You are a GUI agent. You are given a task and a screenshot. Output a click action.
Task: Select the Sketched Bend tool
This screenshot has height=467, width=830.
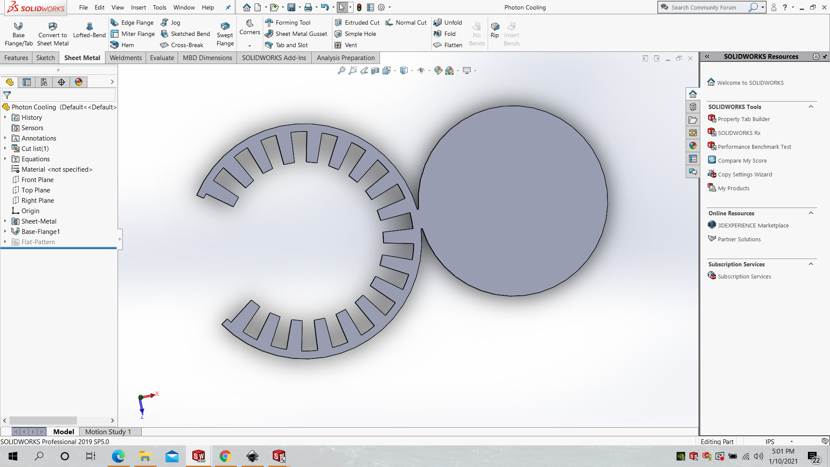point(185,34)
